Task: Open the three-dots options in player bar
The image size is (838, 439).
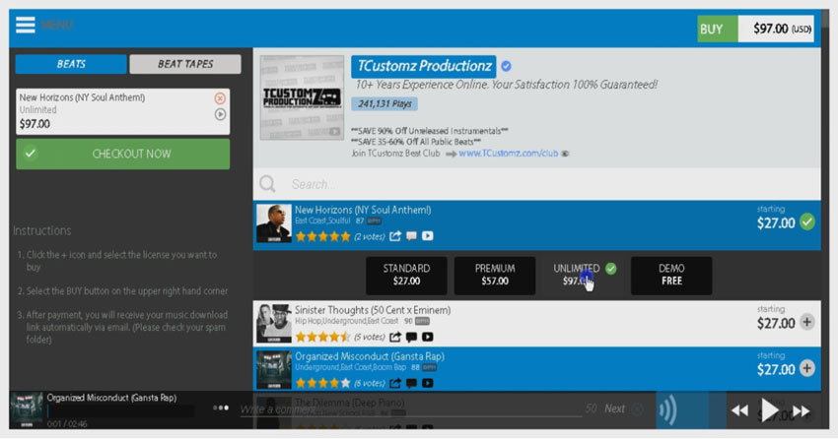Action: (221, 408)
